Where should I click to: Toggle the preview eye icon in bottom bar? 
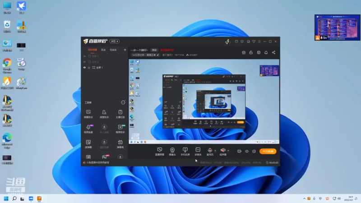[x=246, y=151]
